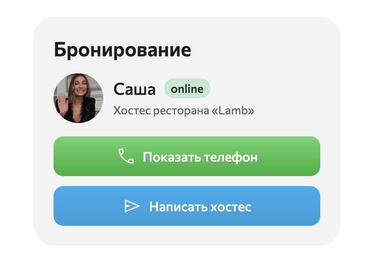Screen dimensions: 370x266
Task: Tap the blue button with the send icon
Action: click(187, 206)
